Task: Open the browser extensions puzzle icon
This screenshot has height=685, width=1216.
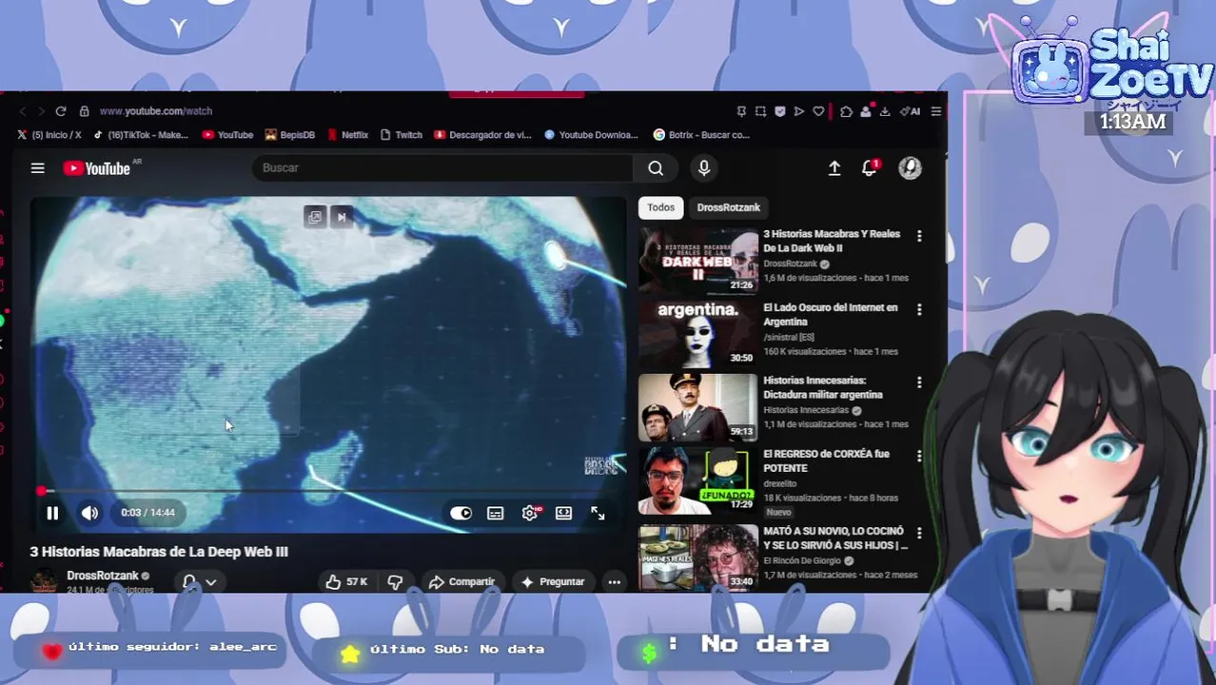Action: point(846,111)
